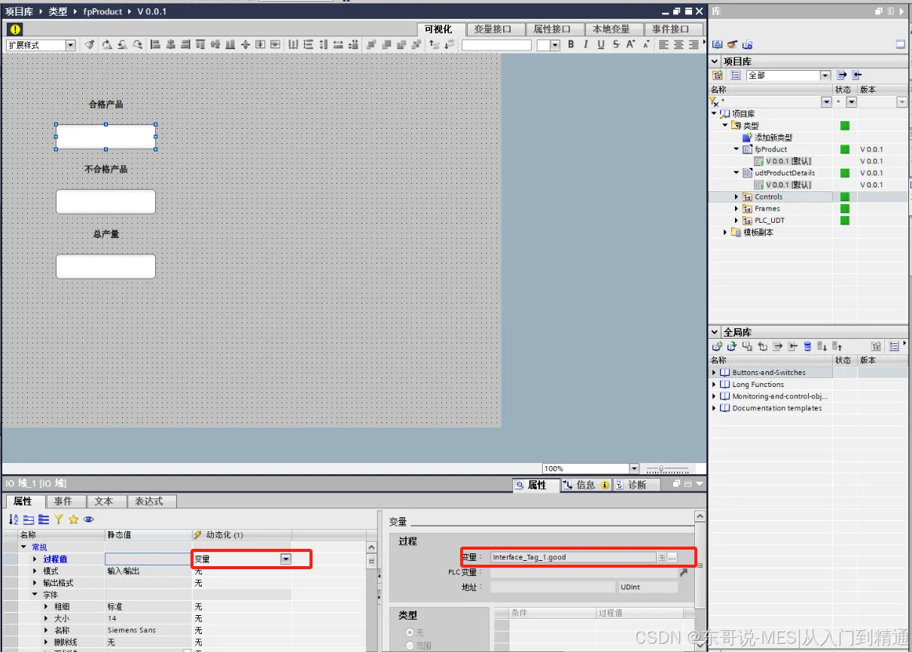912x652 pixels.
Task: Align text center in the editor toolbar
Action: tap(679, 45)
